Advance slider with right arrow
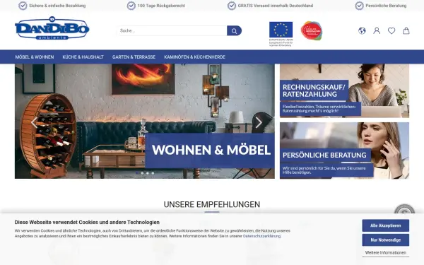Screen dimensions: 424x265 (x=259, y=122)
